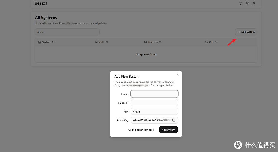The image size is (278, 152).
Task: Focus the Host / IP text field
Action: pos(154,103)
